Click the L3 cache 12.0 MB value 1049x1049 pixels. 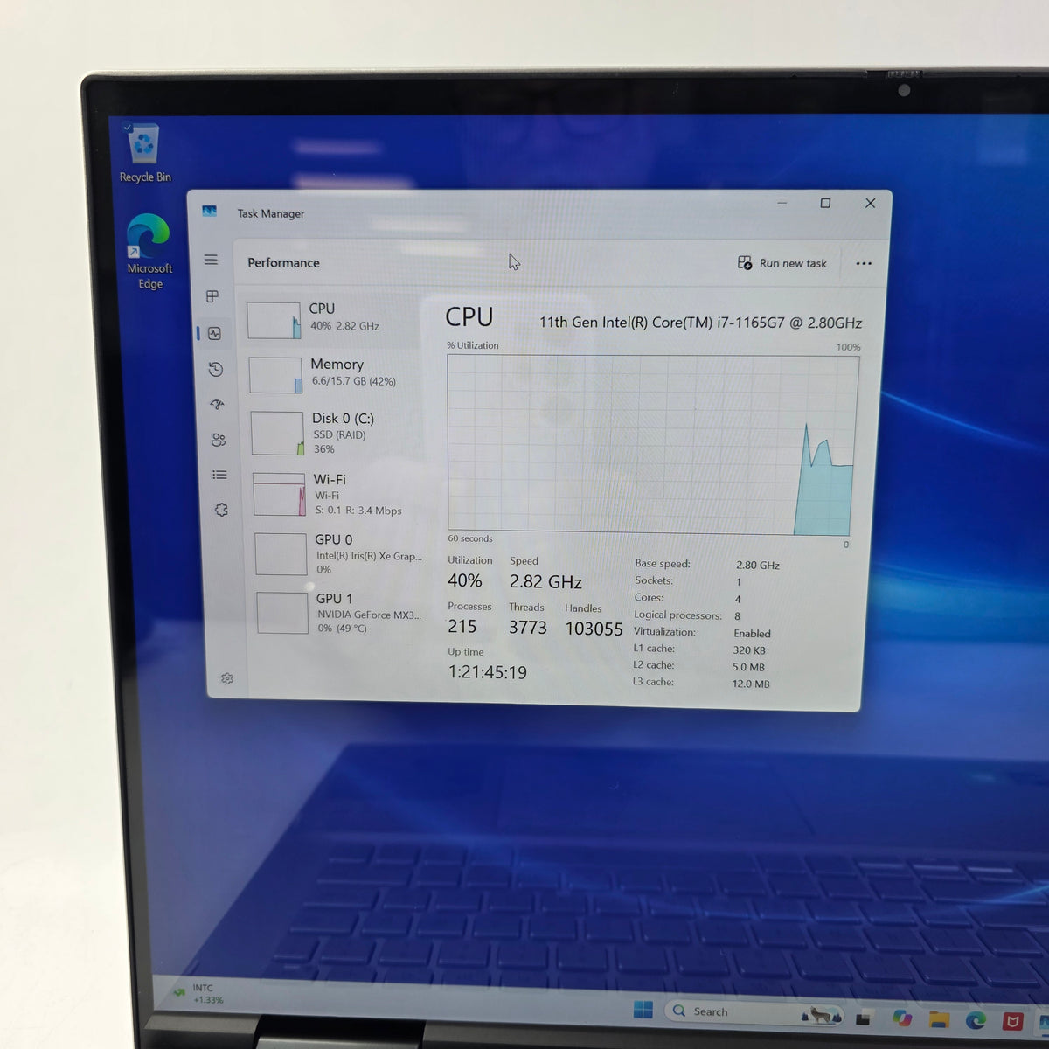(x=751, y=684)
